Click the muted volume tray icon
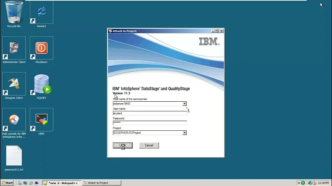This screenshot has height=186, width=332. tap(314, 183)
